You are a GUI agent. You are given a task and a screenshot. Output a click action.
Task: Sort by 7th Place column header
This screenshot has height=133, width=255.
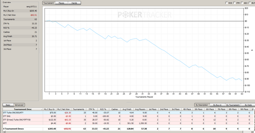(x=221, y=109)
